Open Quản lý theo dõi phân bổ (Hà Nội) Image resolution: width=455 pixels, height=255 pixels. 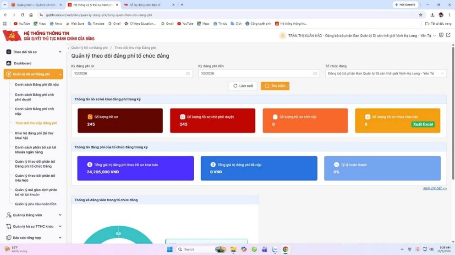click(x=35, y=178)
